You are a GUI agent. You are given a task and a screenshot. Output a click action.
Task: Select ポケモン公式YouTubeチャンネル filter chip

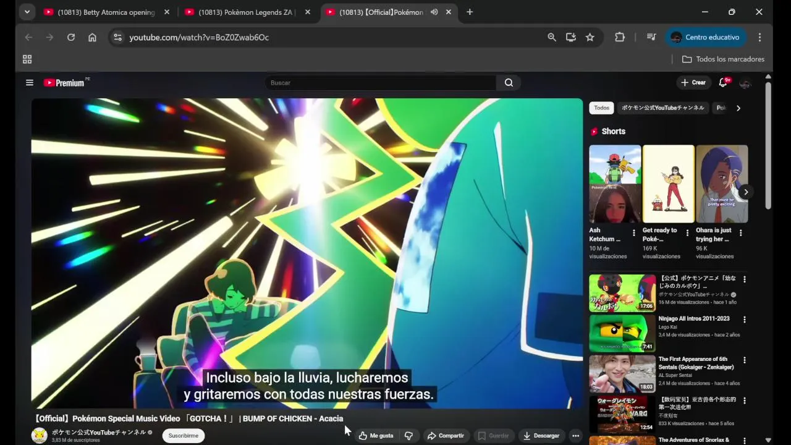(662, 108)
